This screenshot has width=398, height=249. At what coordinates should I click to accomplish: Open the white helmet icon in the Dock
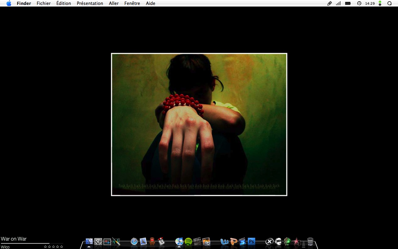tap(278, 242)
